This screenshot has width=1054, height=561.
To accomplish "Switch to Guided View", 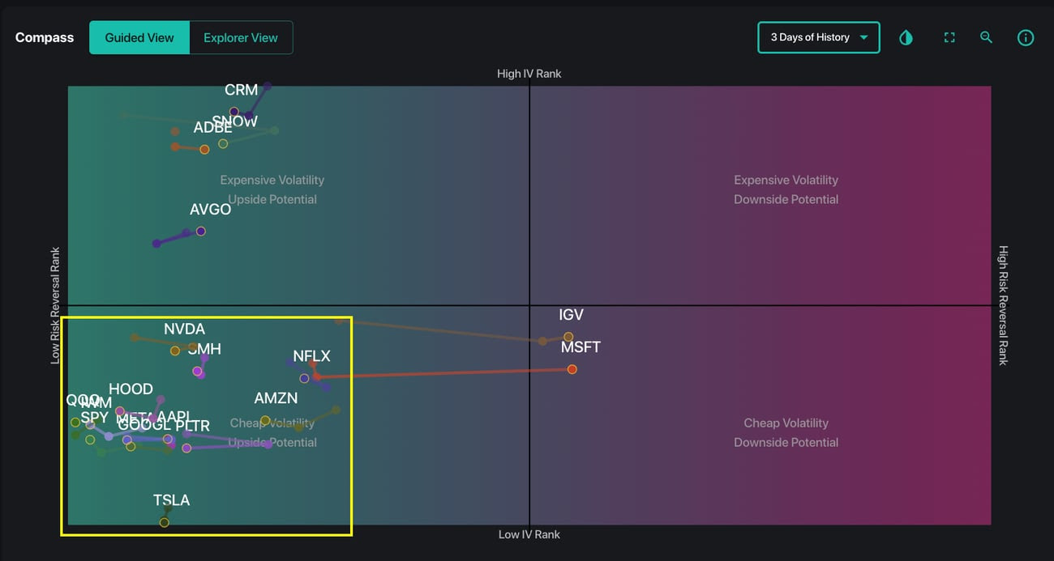I will tap(139, 38).
